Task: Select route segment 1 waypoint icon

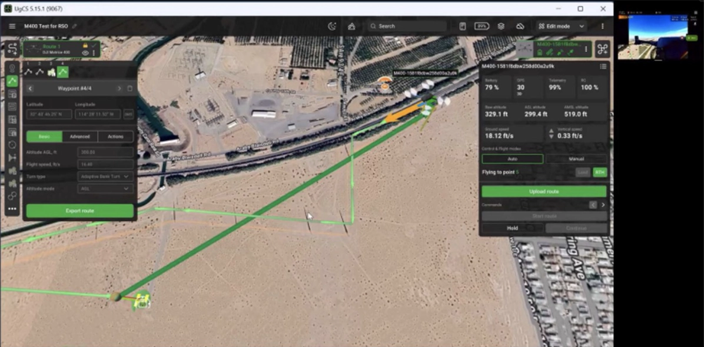Action: tap(28, 72)
